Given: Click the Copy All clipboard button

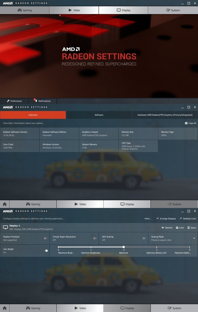Looking at the screenshot, I should click(x=190, y=123).
